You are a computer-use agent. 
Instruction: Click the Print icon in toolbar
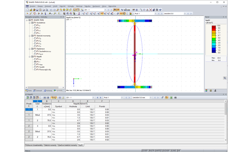click(43, 10)
